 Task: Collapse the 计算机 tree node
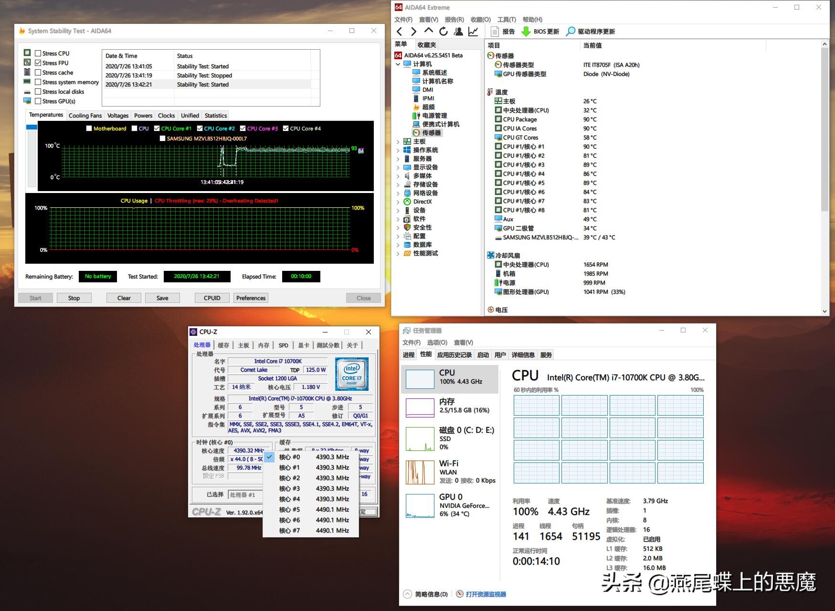click(398, 64)
